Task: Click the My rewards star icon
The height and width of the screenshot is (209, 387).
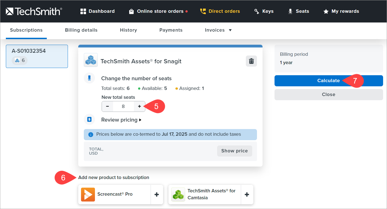Action: [x=326, y=12]
